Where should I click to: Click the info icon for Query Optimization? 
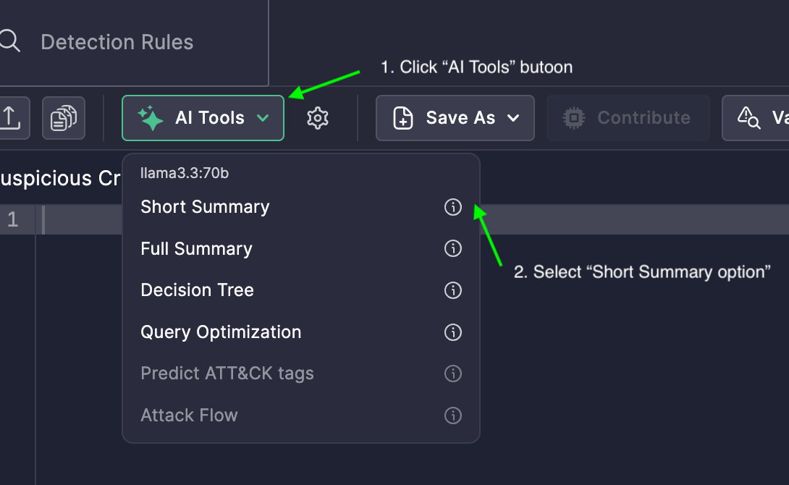tap(452, 332)
